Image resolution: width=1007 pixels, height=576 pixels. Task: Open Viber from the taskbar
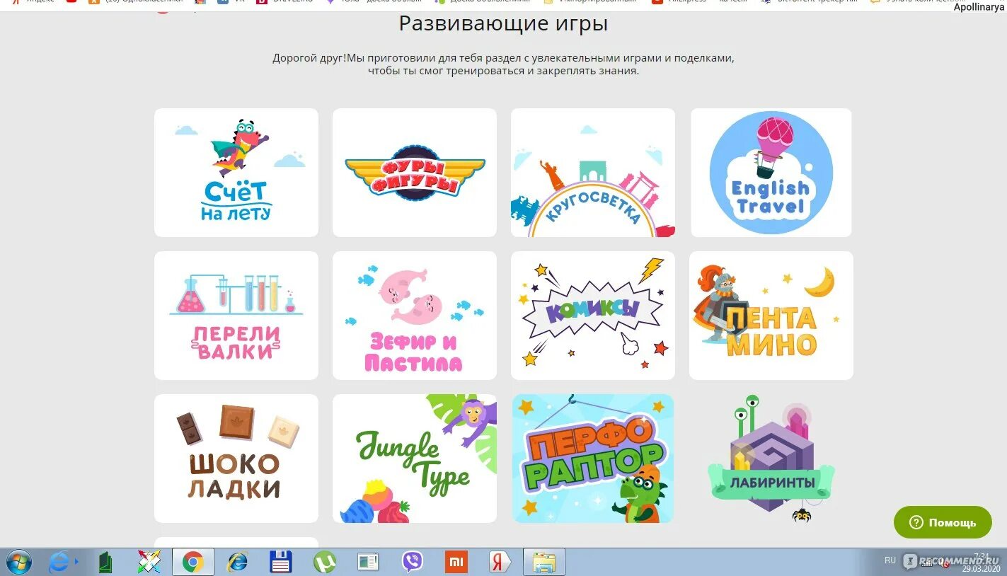pyautogui.click(x=413, y=563)
